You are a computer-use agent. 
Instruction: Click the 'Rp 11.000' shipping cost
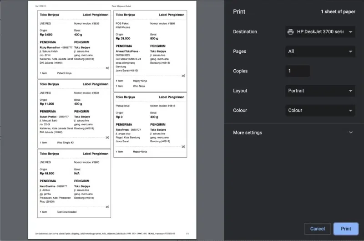(x=47, y=104)
